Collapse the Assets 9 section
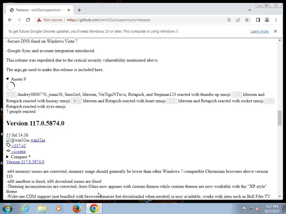 (16, 79)
